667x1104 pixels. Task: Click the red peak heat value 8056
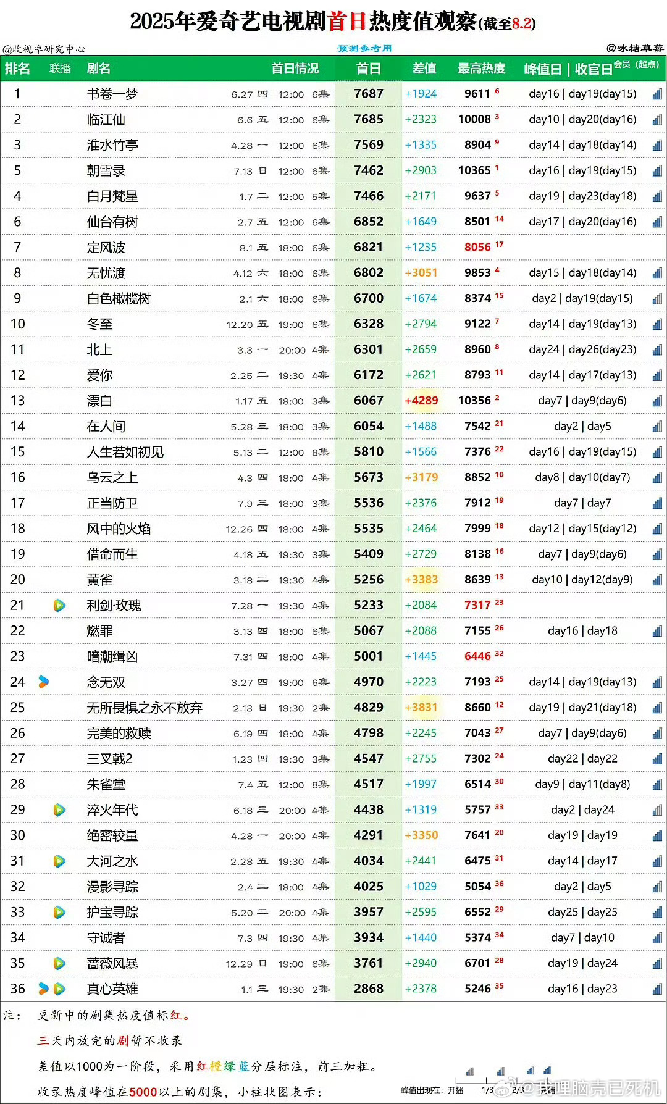pyautogui.click(x=477, y=247)
